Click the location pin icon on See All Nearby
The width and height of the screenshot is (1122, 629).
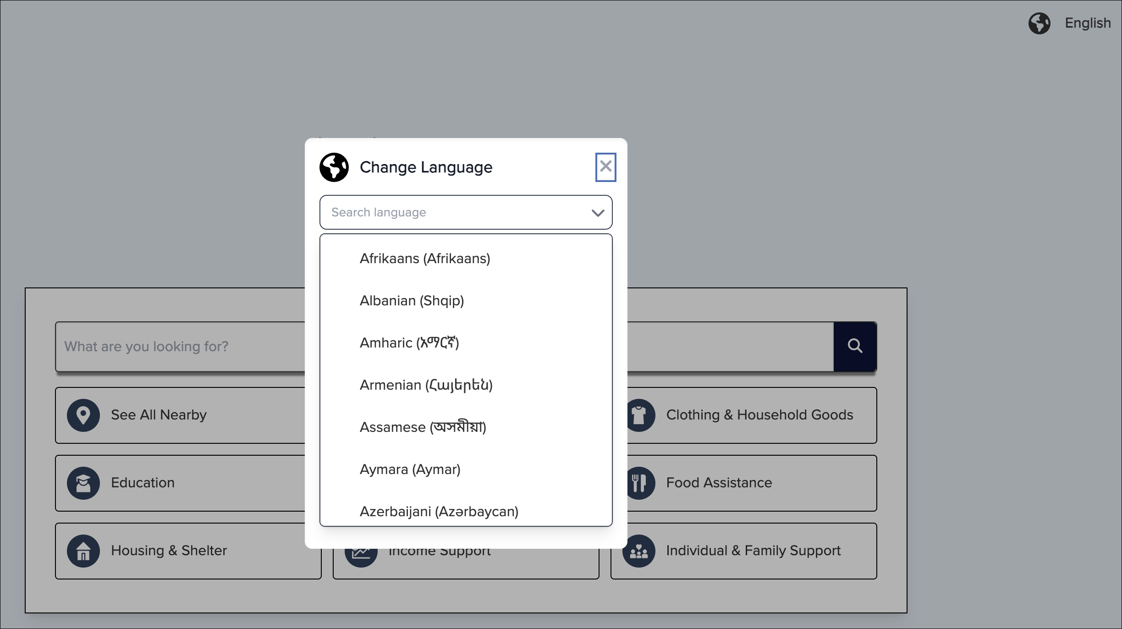(x=83, y=415)
